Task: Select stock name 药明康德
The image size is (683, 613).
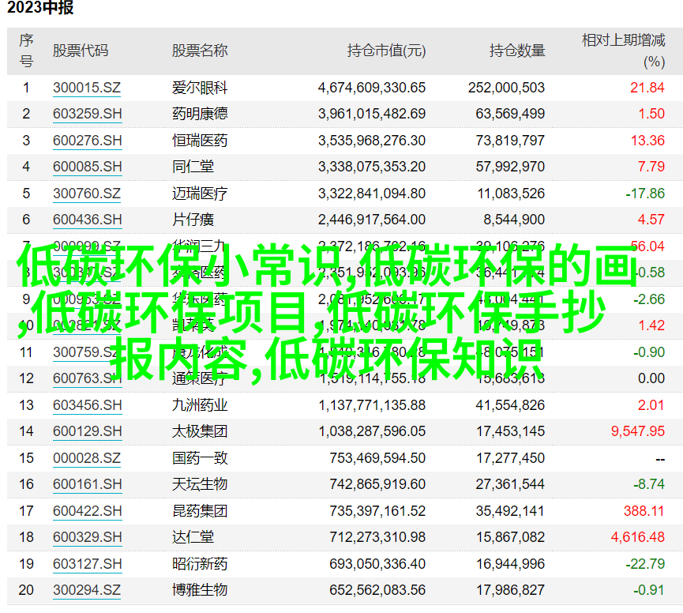Action: [x=200, y=115]
